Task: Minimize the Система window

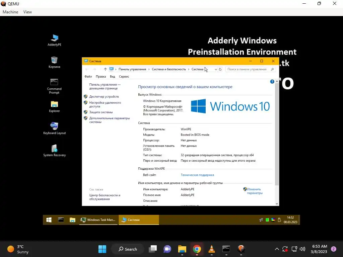Action: click(250, 61)
